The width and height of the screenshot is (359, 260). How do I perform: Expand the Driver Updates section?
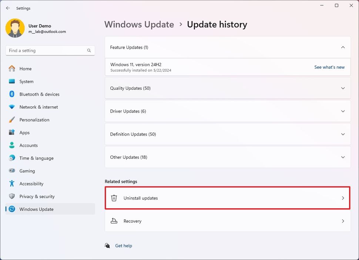[x=342, y=111]
